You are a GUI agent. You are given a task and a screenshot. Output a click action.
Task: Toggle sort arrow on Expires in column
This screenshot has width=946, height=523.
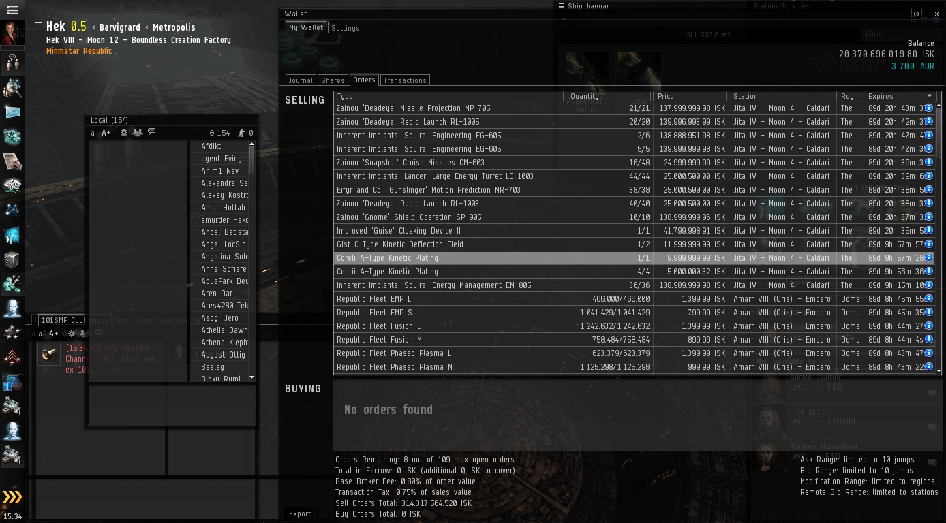click(929, 96)
